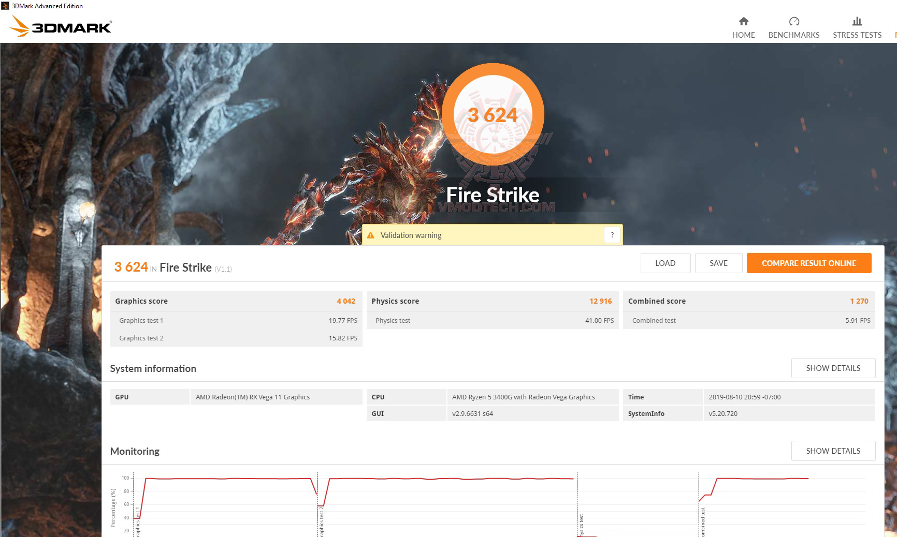Click the 3DMark logo
The height and width of the screenshot is (537, 897).
pyautogui.click(x=61, y=26)
